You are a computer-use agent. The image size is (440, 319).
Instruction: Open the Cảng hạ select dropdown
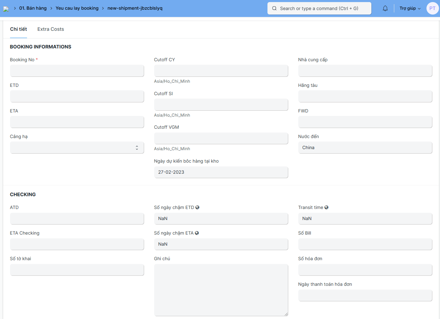[77, 148]
